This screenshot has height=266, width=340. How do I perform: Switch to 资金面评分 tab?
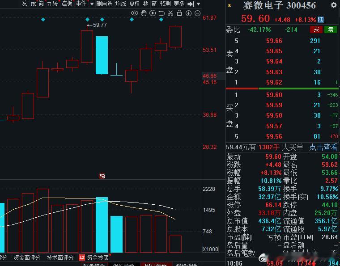(27, 258)
